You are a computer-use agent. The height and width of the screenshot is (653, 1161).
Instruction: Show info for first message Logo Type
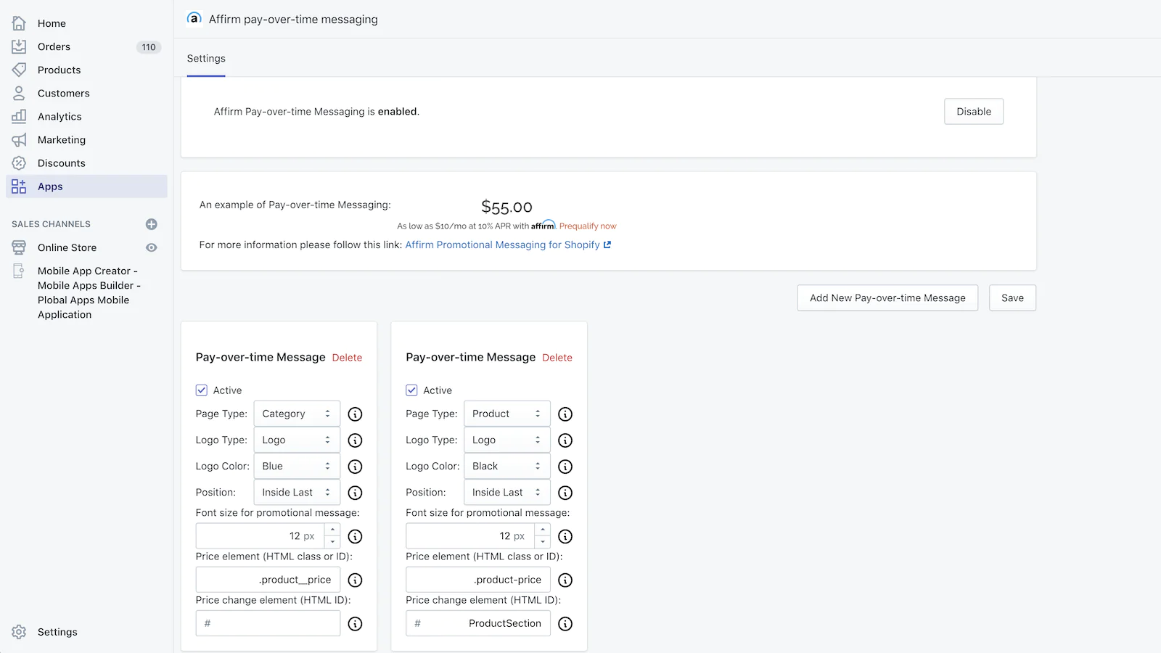[355, 440]
